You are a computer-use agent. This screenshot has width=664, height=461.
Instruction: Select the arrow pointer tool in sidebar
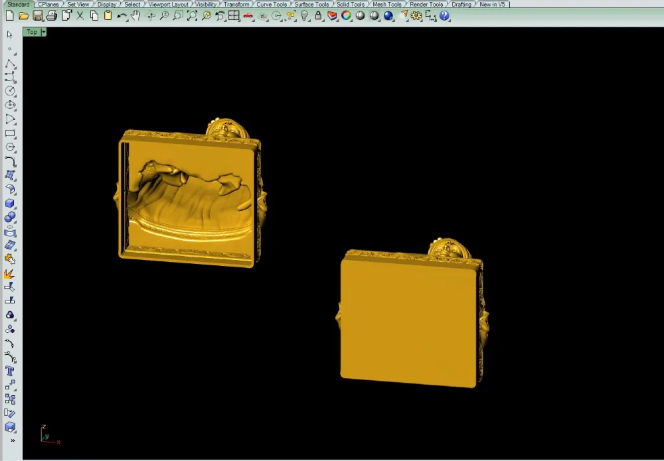[10, 35]
